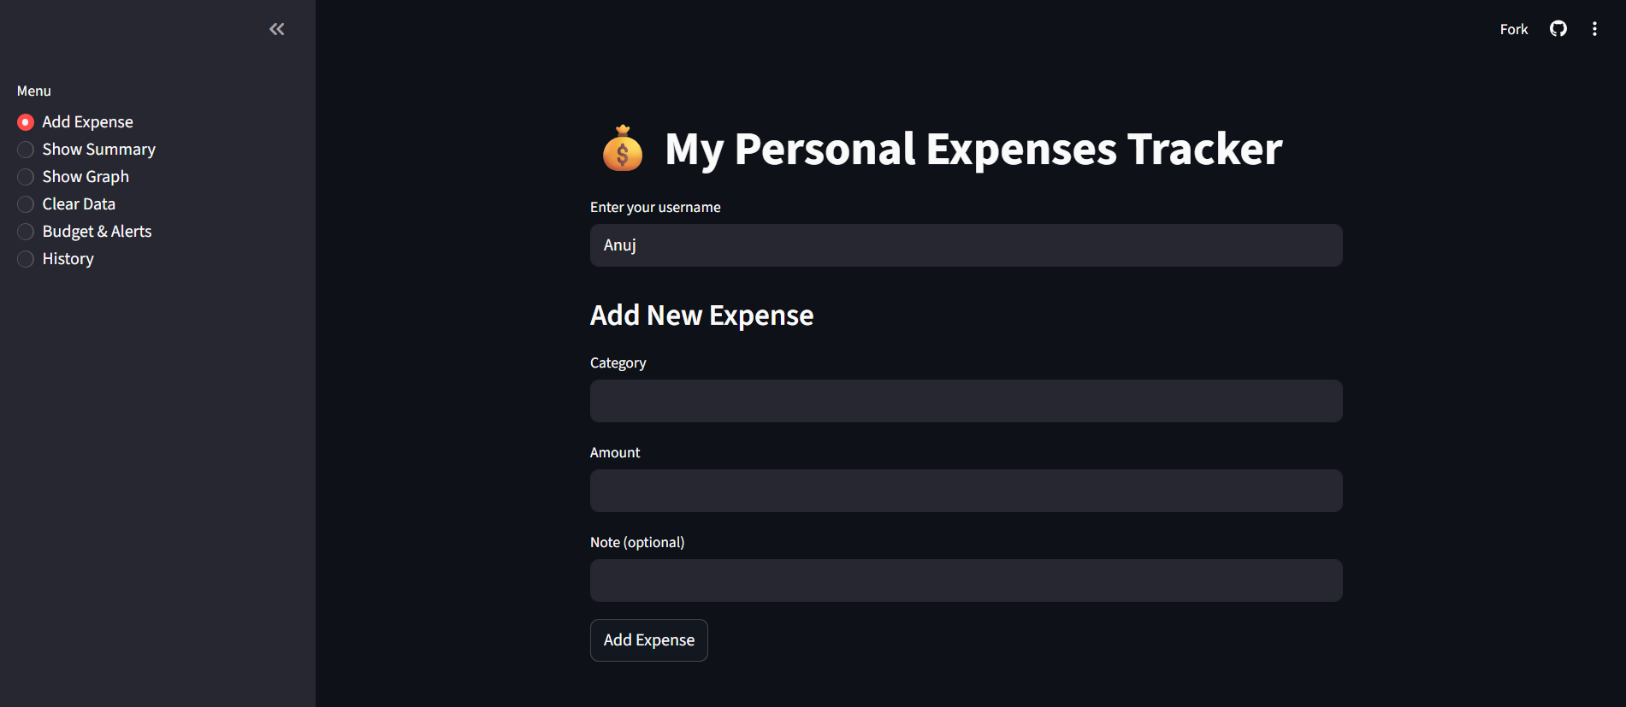The image size is (1626, 707).
Task: Open the three-dot main menu
Action: (x=1594, y=29)
